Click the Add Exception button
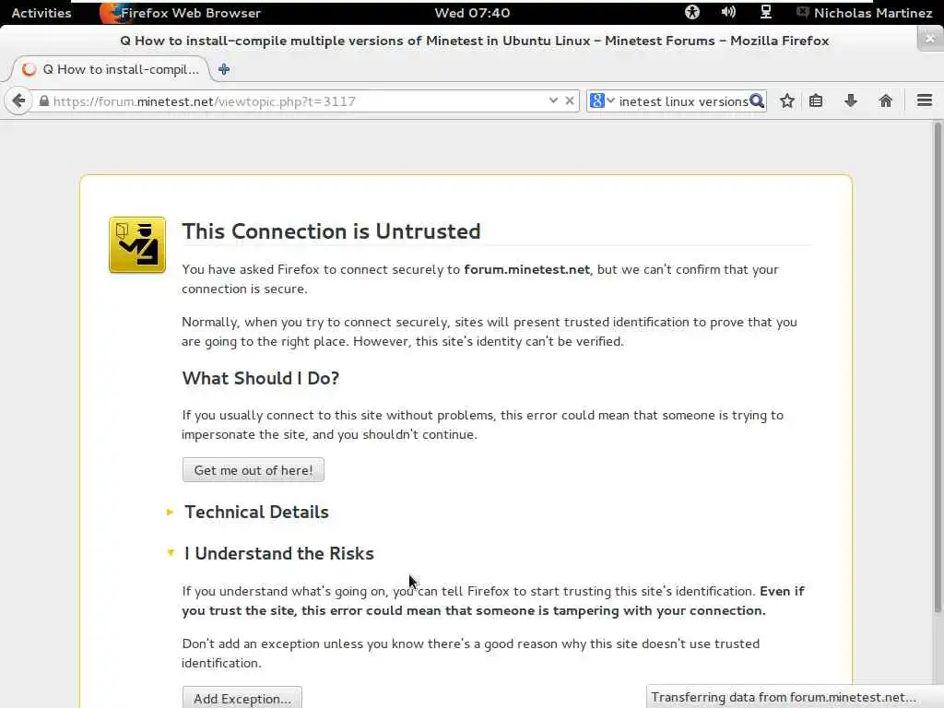 (242, 698)
